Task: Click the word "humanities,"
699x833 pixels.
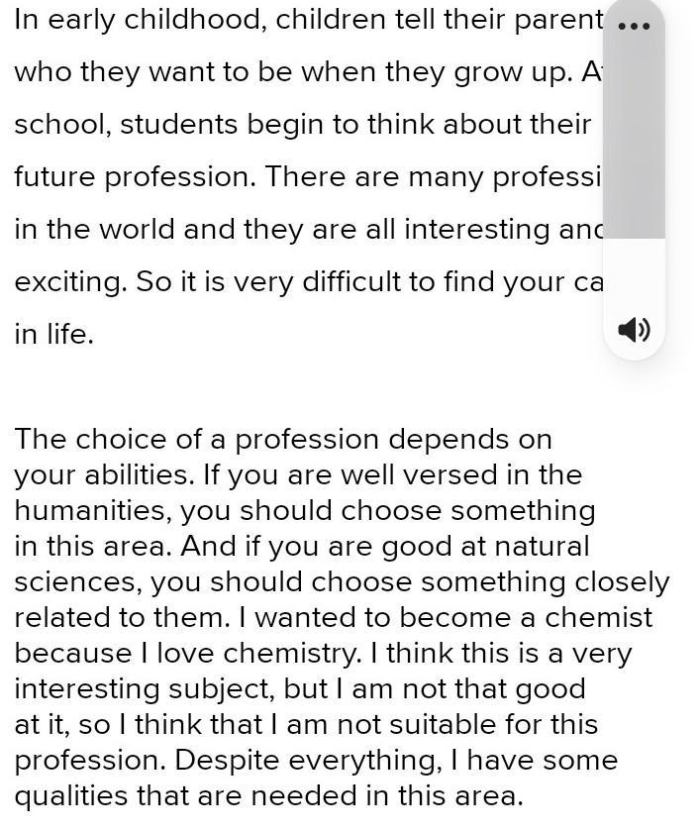Action: tap(93, 511)
